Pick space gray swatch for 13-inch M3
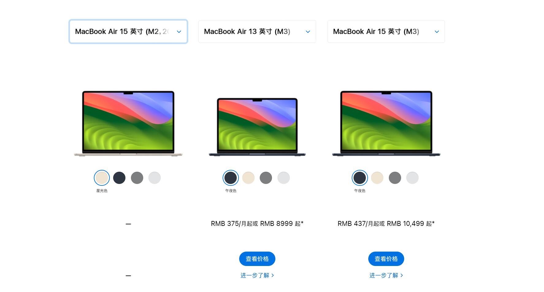 coord(266,178)
